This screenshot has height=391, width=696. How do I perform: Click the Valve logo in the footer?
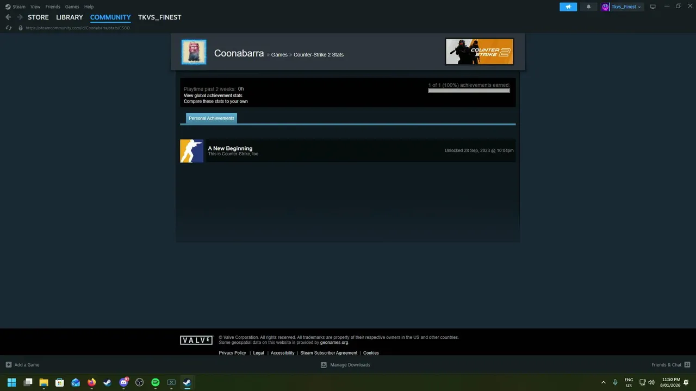[196, 340]
